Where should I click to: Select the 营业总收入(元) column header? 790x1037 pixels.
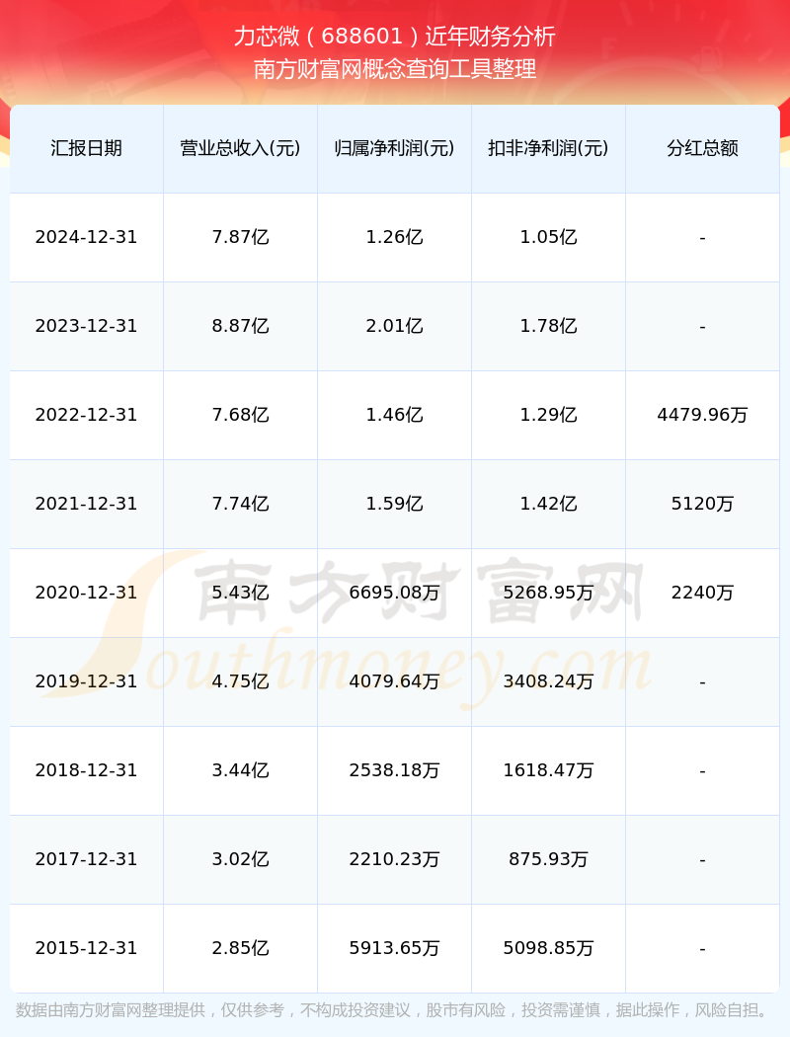(x=241, y=148)
